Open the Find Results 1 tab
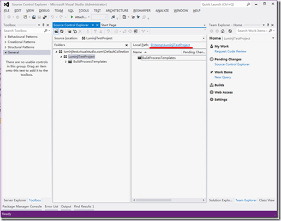Viewport: 281px width, 221px height. coord(84,206)
